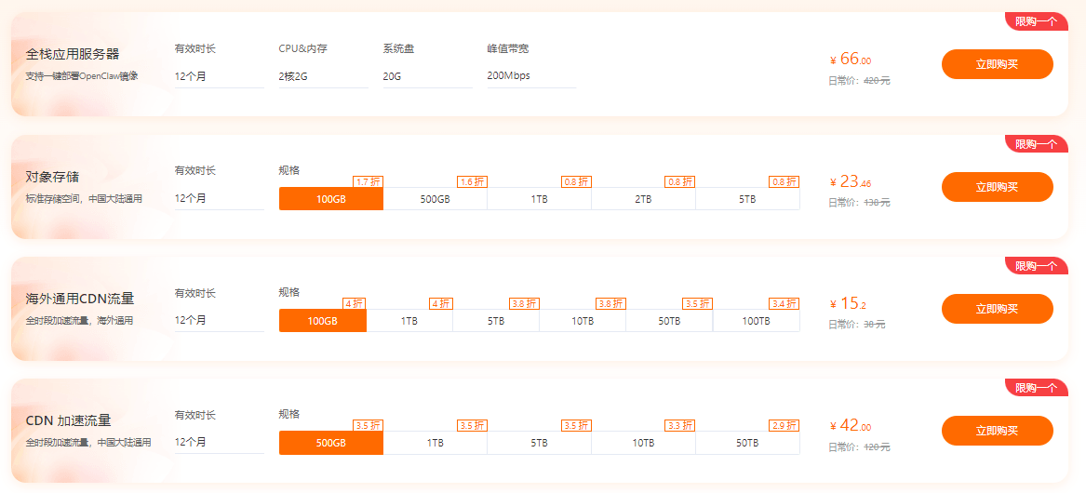The width and height of the screenshot is (1086, 493).
Task: Click the ¥66.00 price
Action: click(x=851, y=59)
